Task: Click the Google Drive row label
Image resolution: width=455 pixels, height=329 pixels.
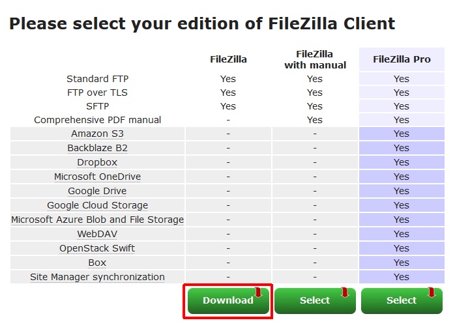Action: (97, 191)
